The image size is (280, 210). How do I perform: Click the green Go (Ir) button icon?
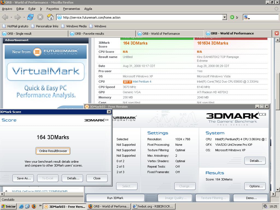tap(232, 17)
